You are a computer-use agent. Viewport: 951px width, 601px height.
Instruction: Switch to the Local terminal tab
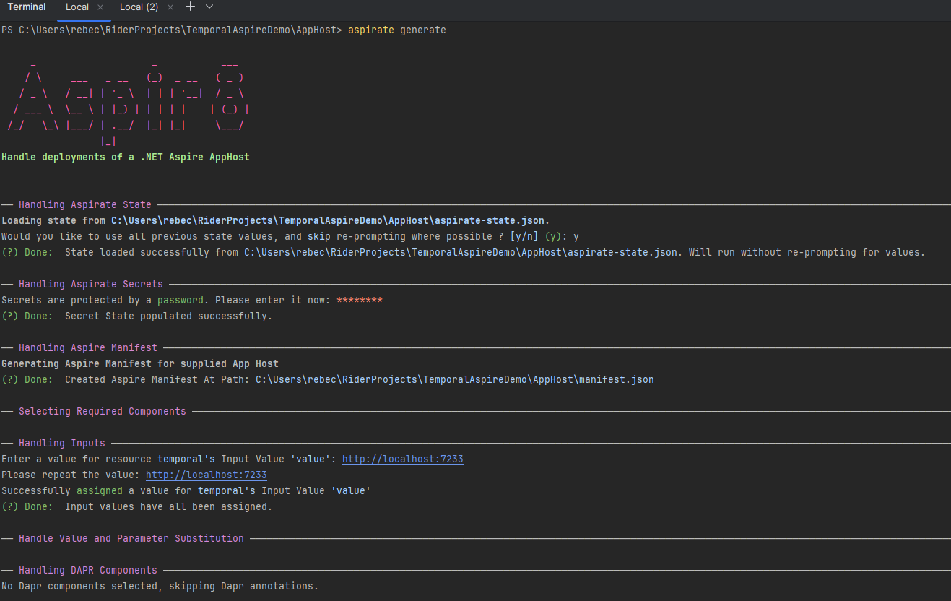77,7
